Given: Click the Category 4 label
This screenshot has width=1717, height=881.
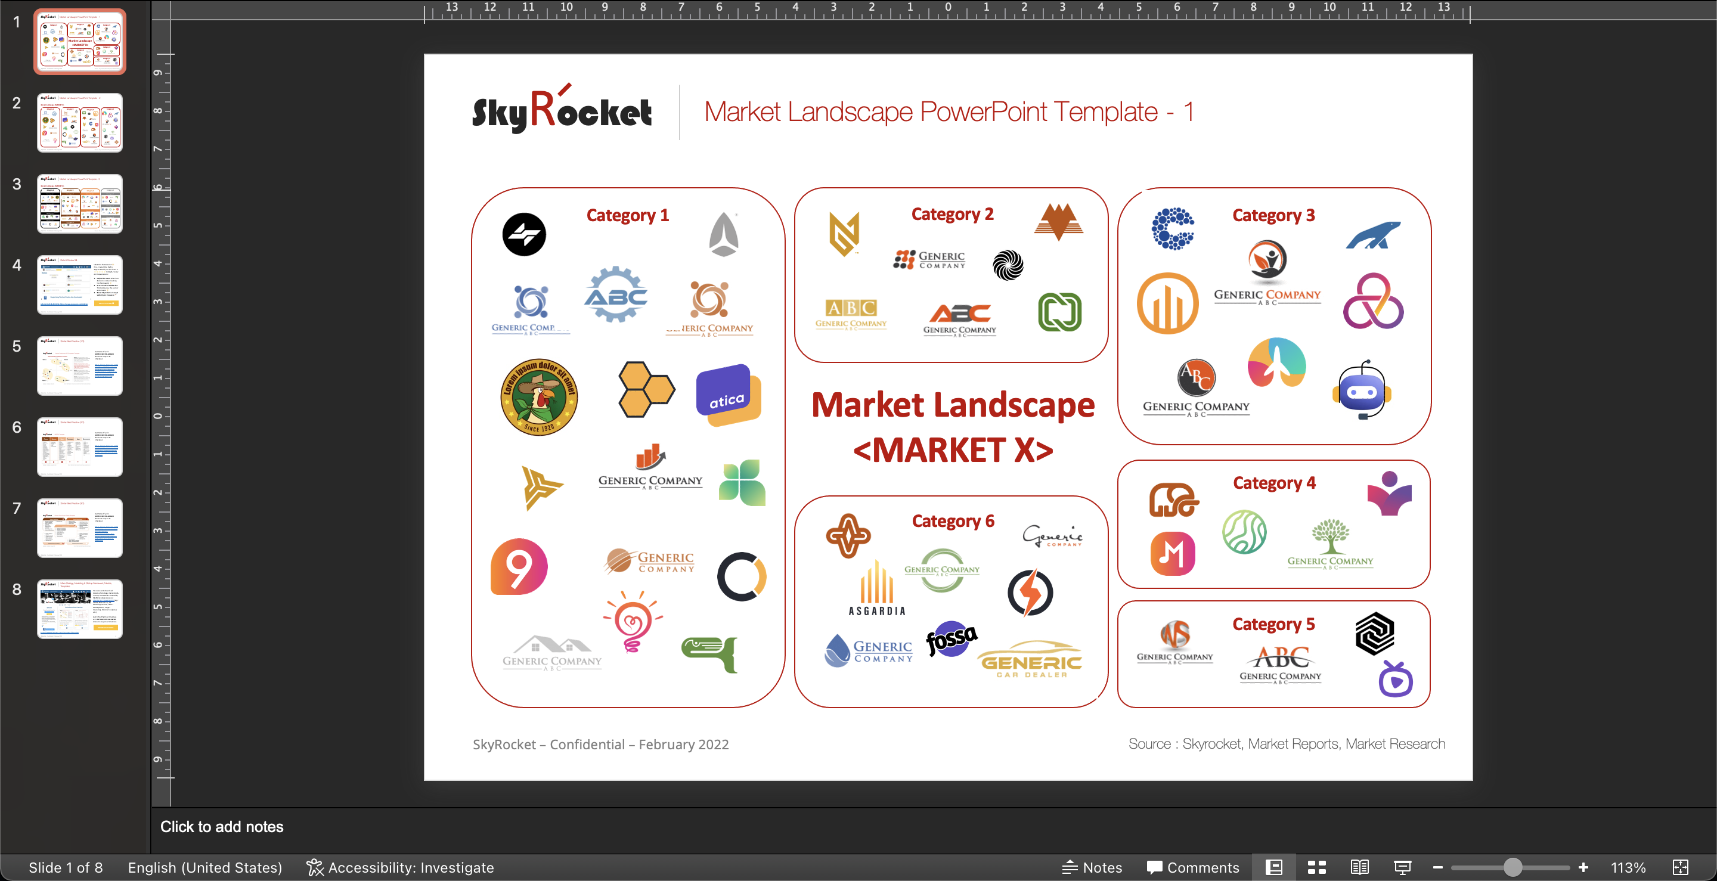Looking at the screenshot, I should [x=1274, y=482].
